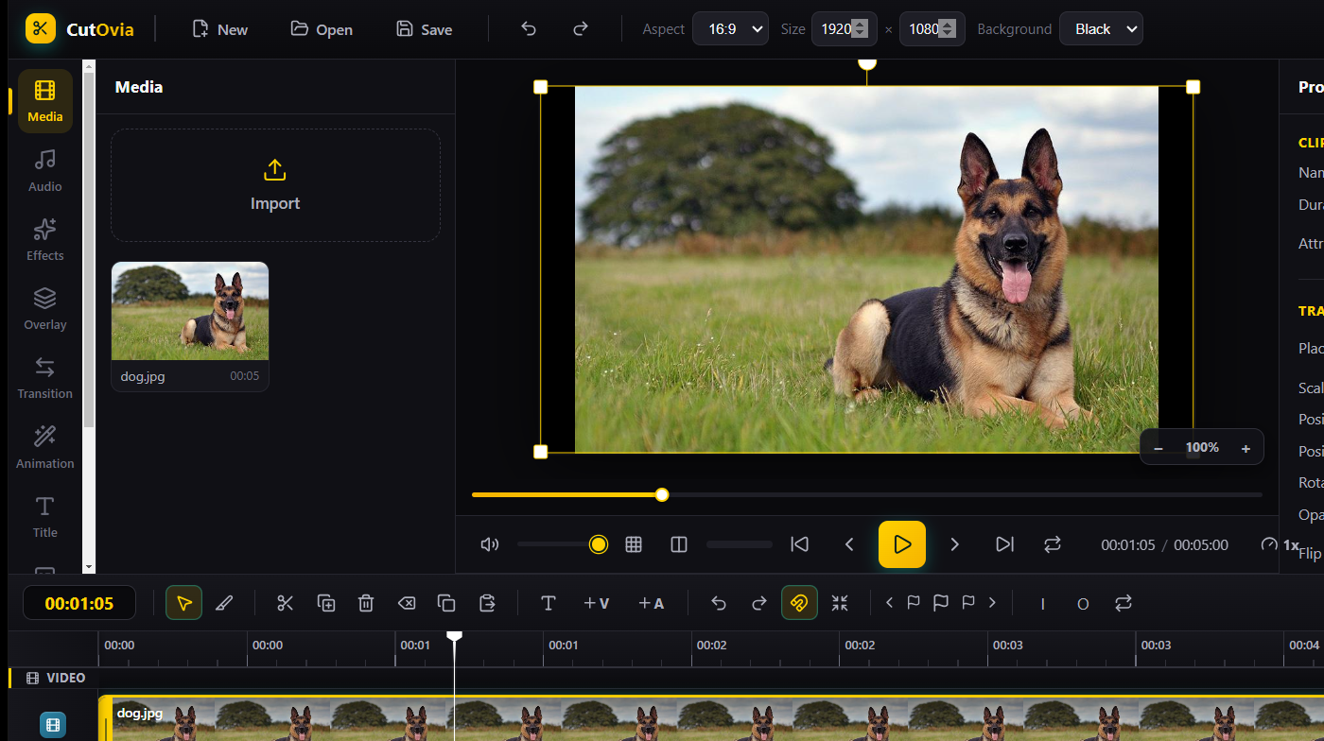Image resolution: width=1324 pixels, height=741 pixels.
Task: Select the dog.jpg clip on timeline
Action: (x=711, y=720)
